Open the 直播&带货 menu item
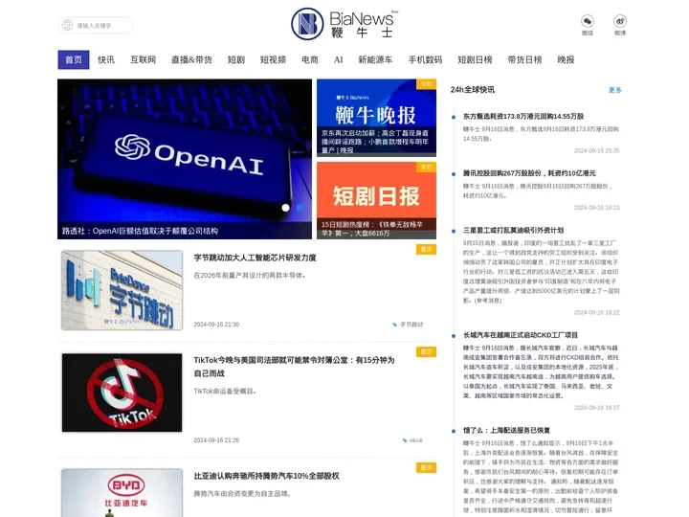The height and width of the screenshot is (517, 689). coord(191,59)
